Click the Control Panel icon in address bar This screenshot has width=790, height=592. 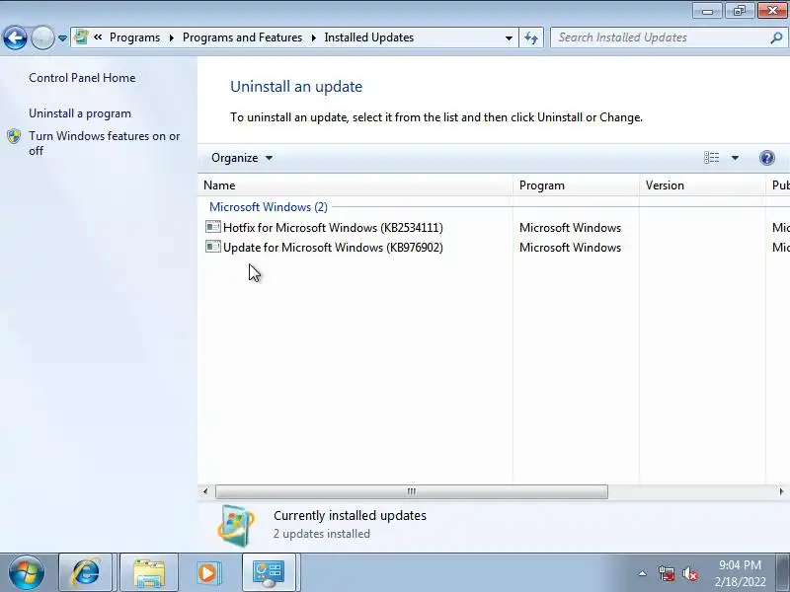click(x=81, y=37)
